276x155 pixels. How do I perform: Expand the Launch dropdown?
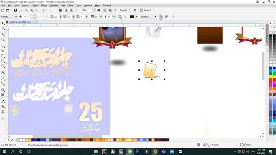click(x=154, y=10)
